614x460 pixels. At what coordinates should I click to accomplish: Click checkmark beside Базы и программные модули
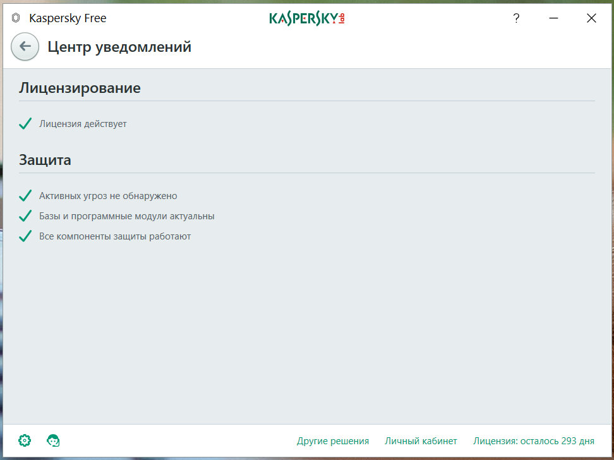[25, 216]
